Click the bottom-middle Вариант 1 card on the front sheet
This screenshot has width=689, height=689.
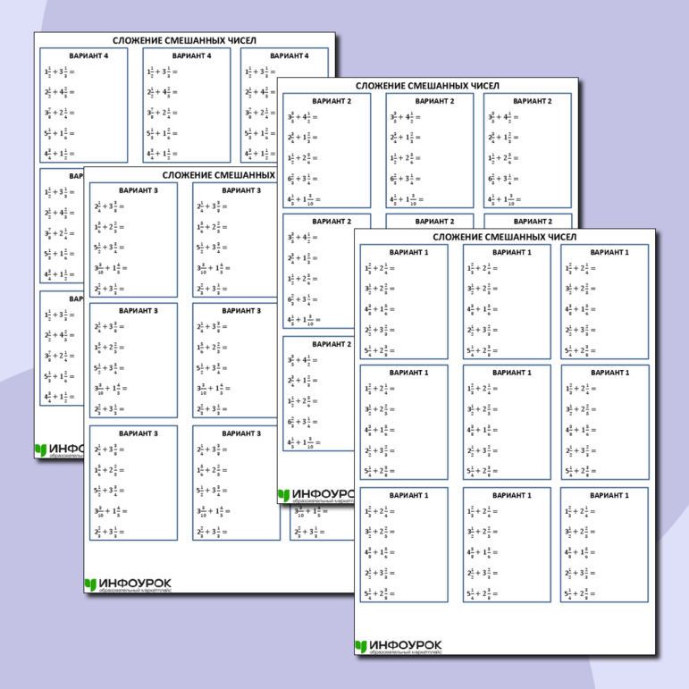506,544
